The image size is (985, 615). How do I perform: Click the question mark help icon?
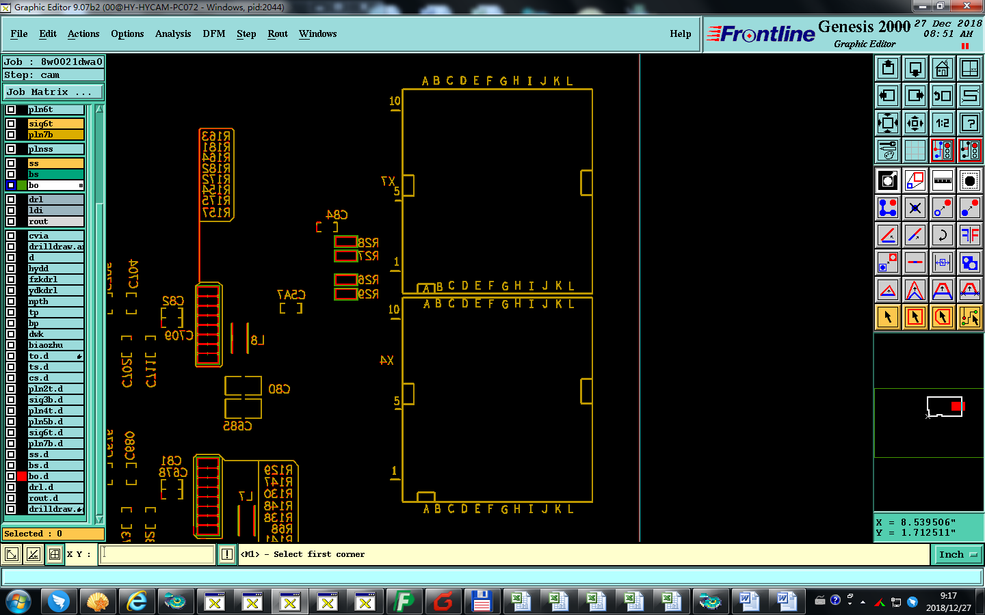point(970,123)
